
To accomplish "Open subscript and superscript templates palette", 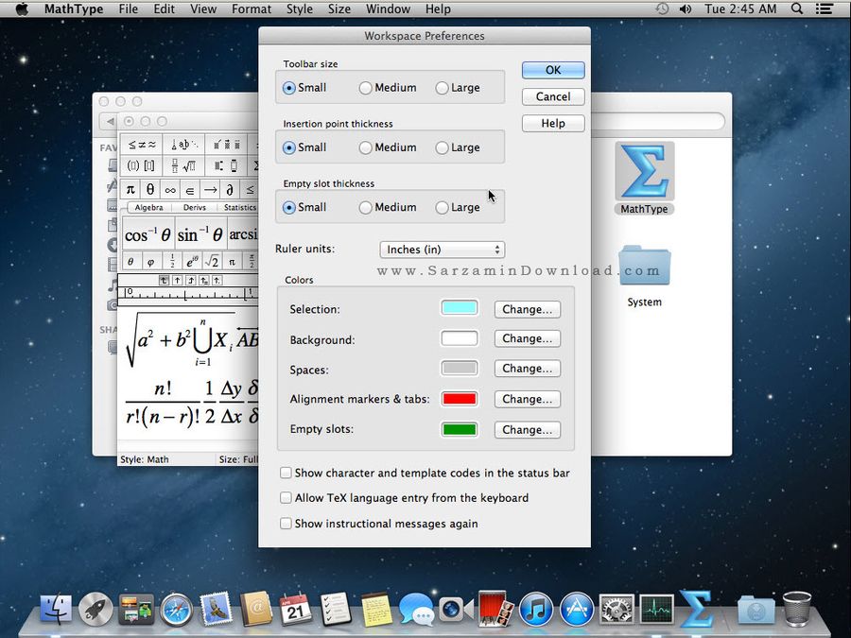I will (226, 165).
